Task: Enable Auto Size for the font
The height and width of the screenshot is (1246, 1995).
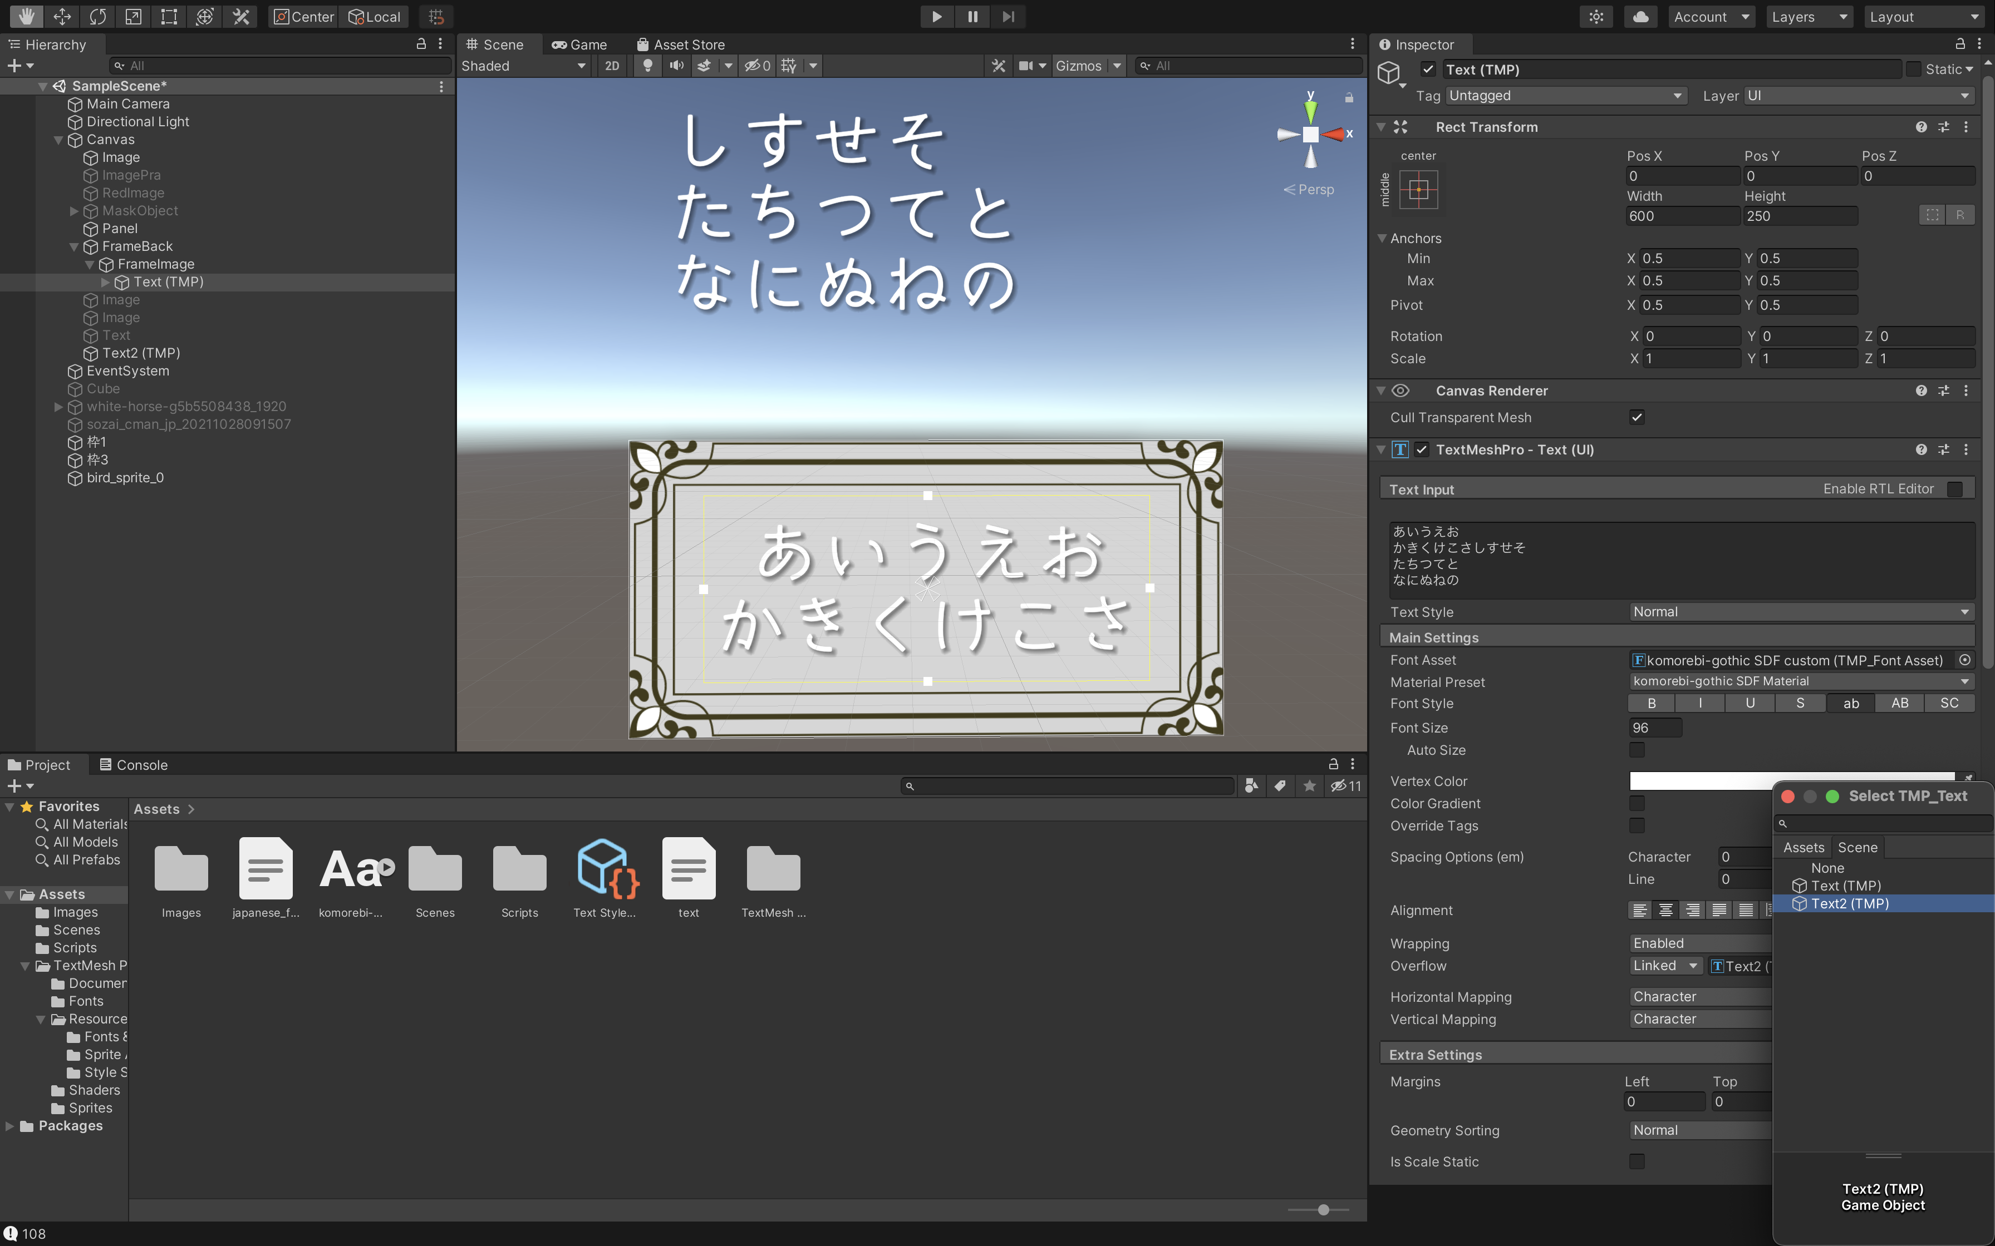Action: (x=1637, y=750)
